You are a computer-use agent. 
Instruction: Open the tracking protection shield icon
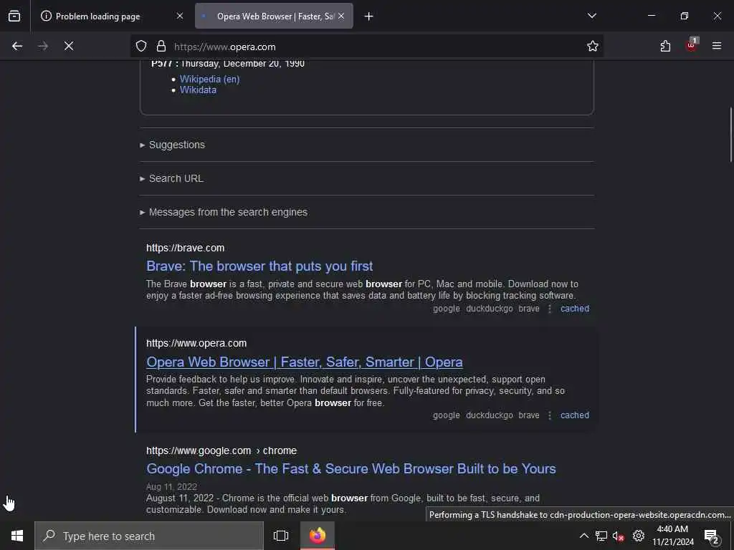pos(141,46)
